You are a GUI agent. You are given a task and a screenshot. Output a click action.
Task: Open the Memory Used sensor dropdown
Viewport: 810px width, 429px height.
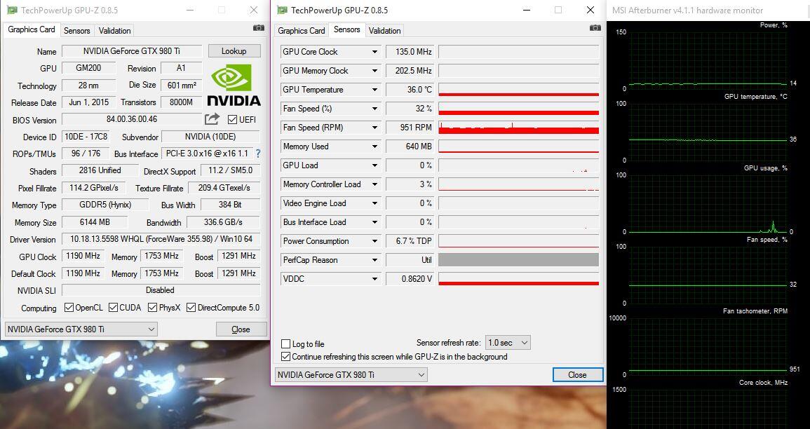[x=375, y=147]
